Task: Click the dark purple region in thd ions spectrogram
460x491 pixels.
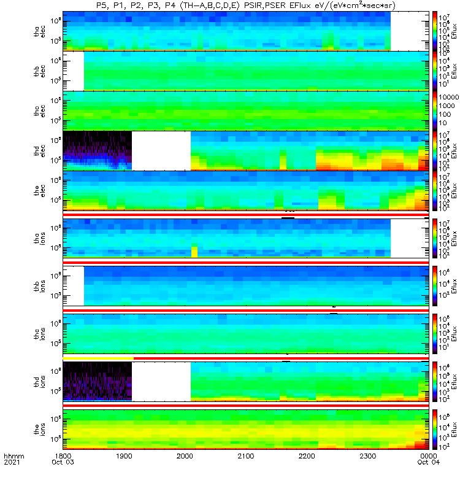Action: point(98,381)
